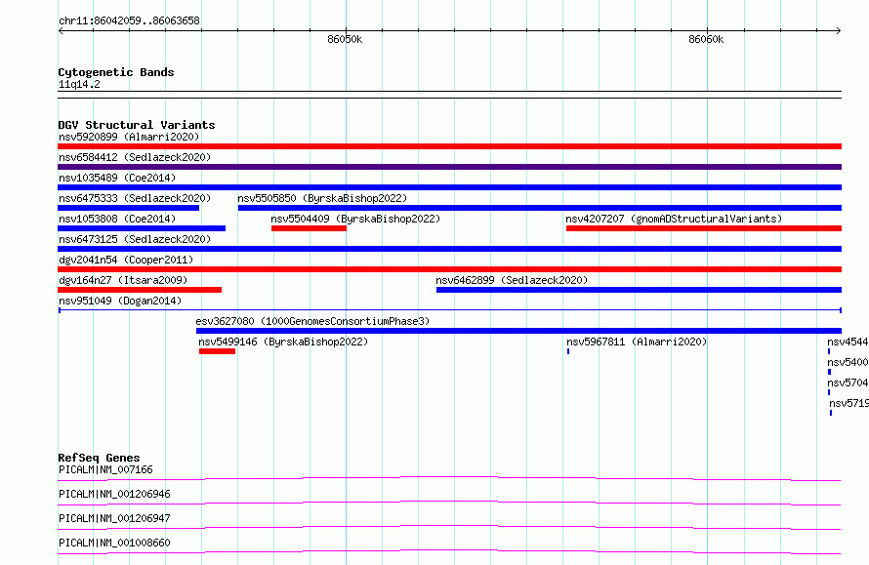Click the truncated nsv5400 variant label
The image size is (869, 565).
(x=848, y=362)
